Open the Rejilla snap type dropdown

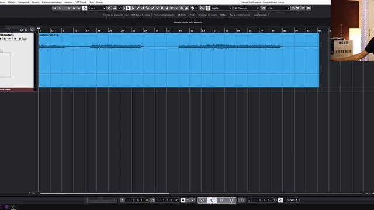click(x=221, y=8)
